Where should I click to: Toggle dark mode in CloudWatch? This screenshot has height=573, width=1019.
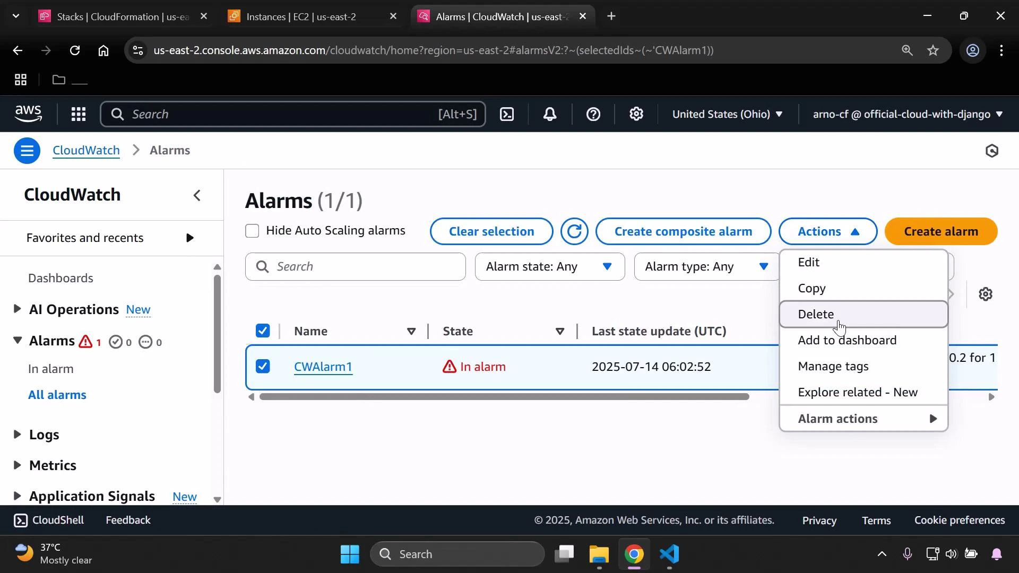click(x=991, y=151)
